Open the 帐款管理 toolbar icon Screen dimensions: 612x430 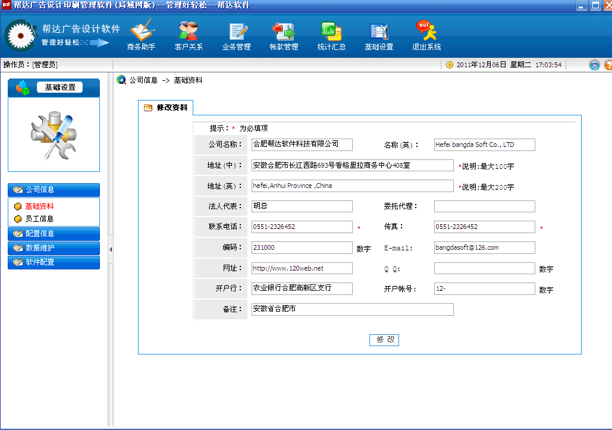pos(284,36)
